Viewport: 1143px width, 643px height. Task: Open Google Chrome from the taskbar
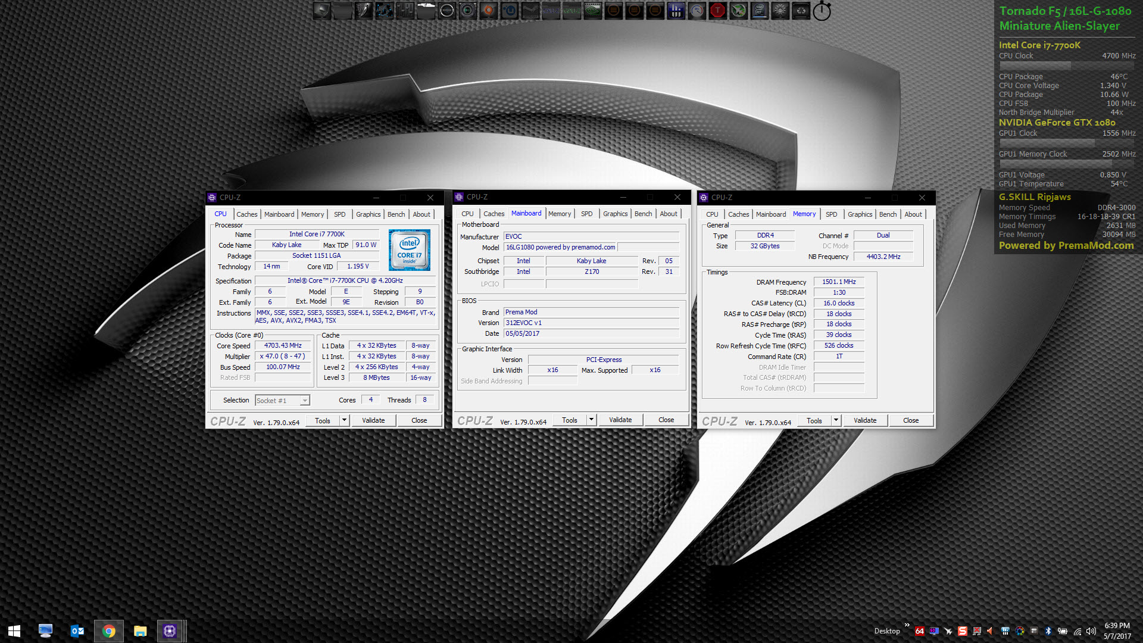108,631
